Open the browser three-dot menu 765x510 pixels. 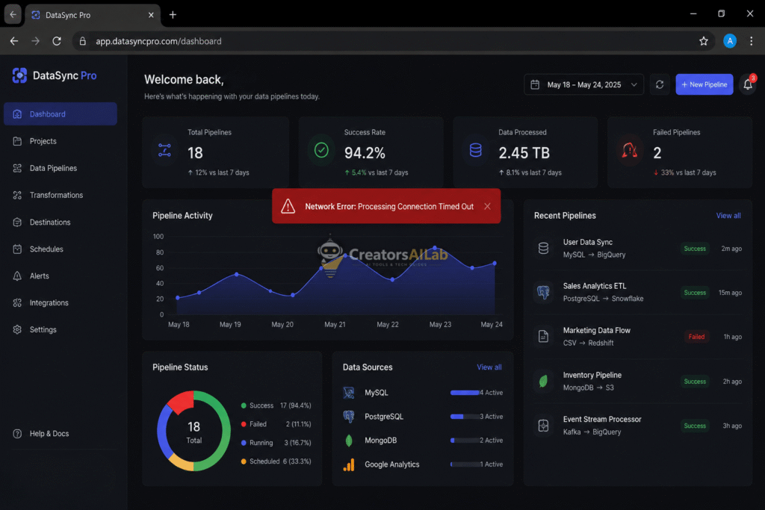(x=752, y=42)
